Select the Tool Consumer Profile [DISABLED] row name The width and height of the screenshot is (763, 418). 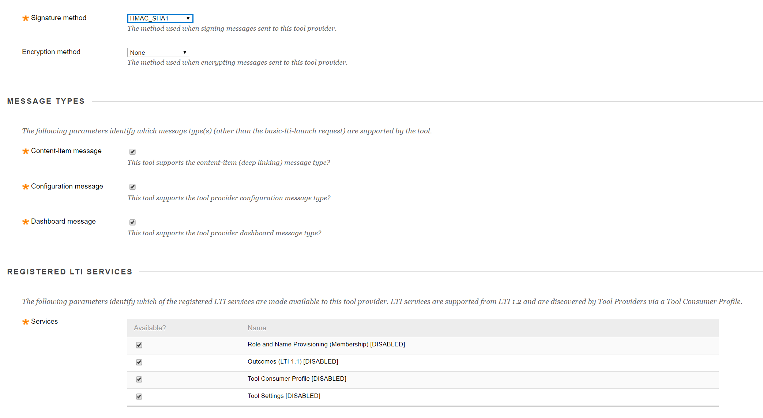pyautogui.click(x=297, y=379)
